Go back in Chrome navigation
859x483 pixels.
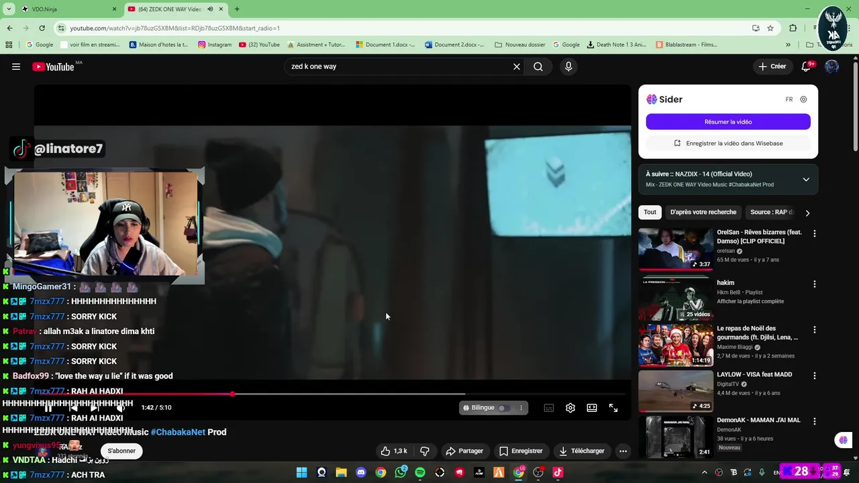click(x=9, y=28)
